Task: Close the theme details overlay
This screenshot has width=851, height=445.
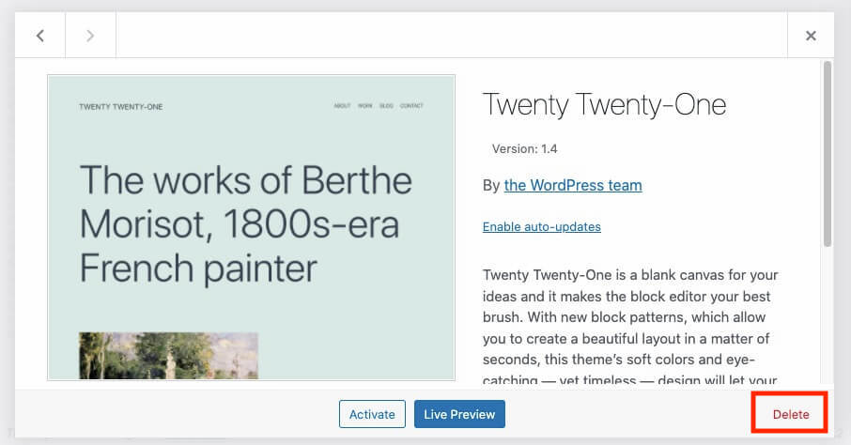Action: 811,36
